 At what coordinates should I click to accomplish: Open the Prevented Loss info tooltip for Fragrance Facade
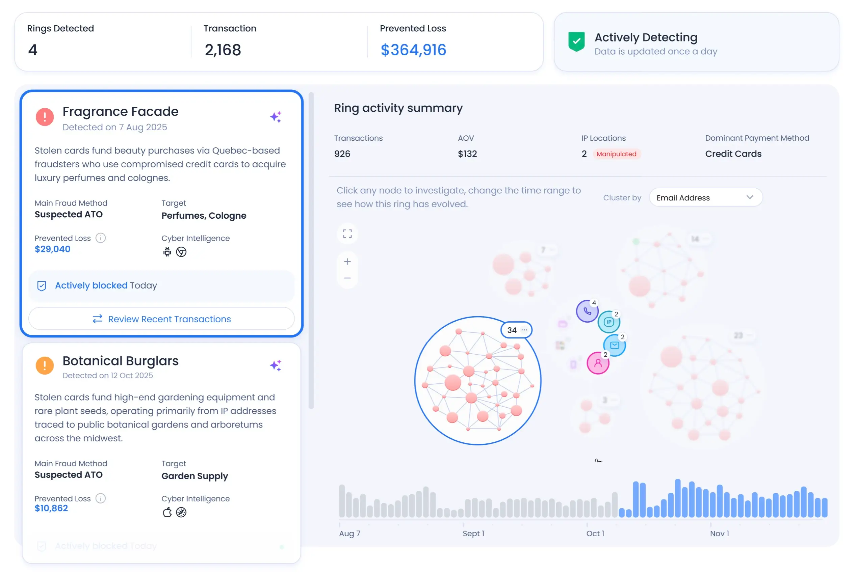(100, 238)
